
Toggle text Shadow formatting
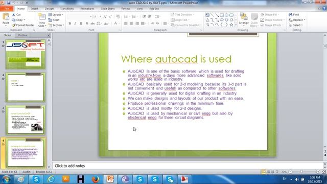pyautogui.click(x=87, y=24)
